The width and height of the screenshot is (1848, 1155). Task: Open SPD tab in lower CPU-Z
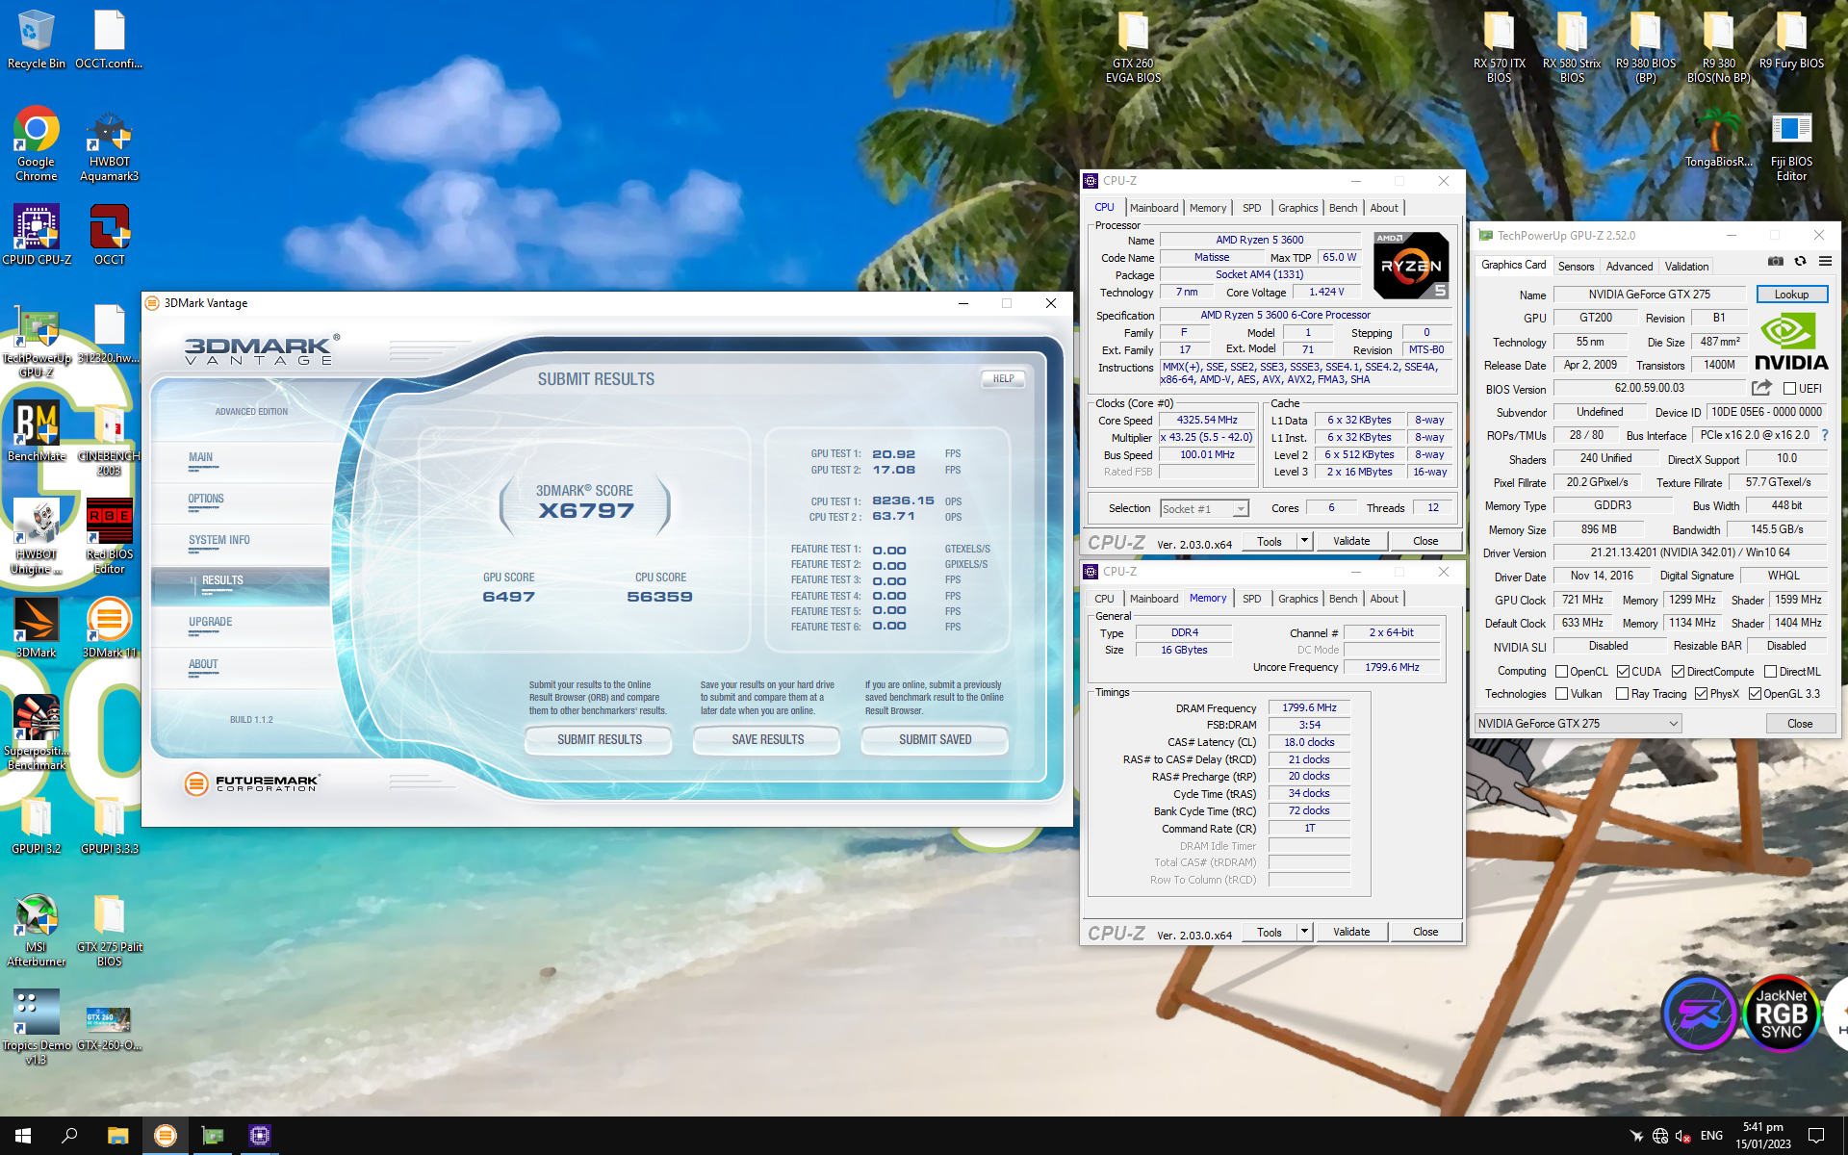click(x=1251, y=599)
